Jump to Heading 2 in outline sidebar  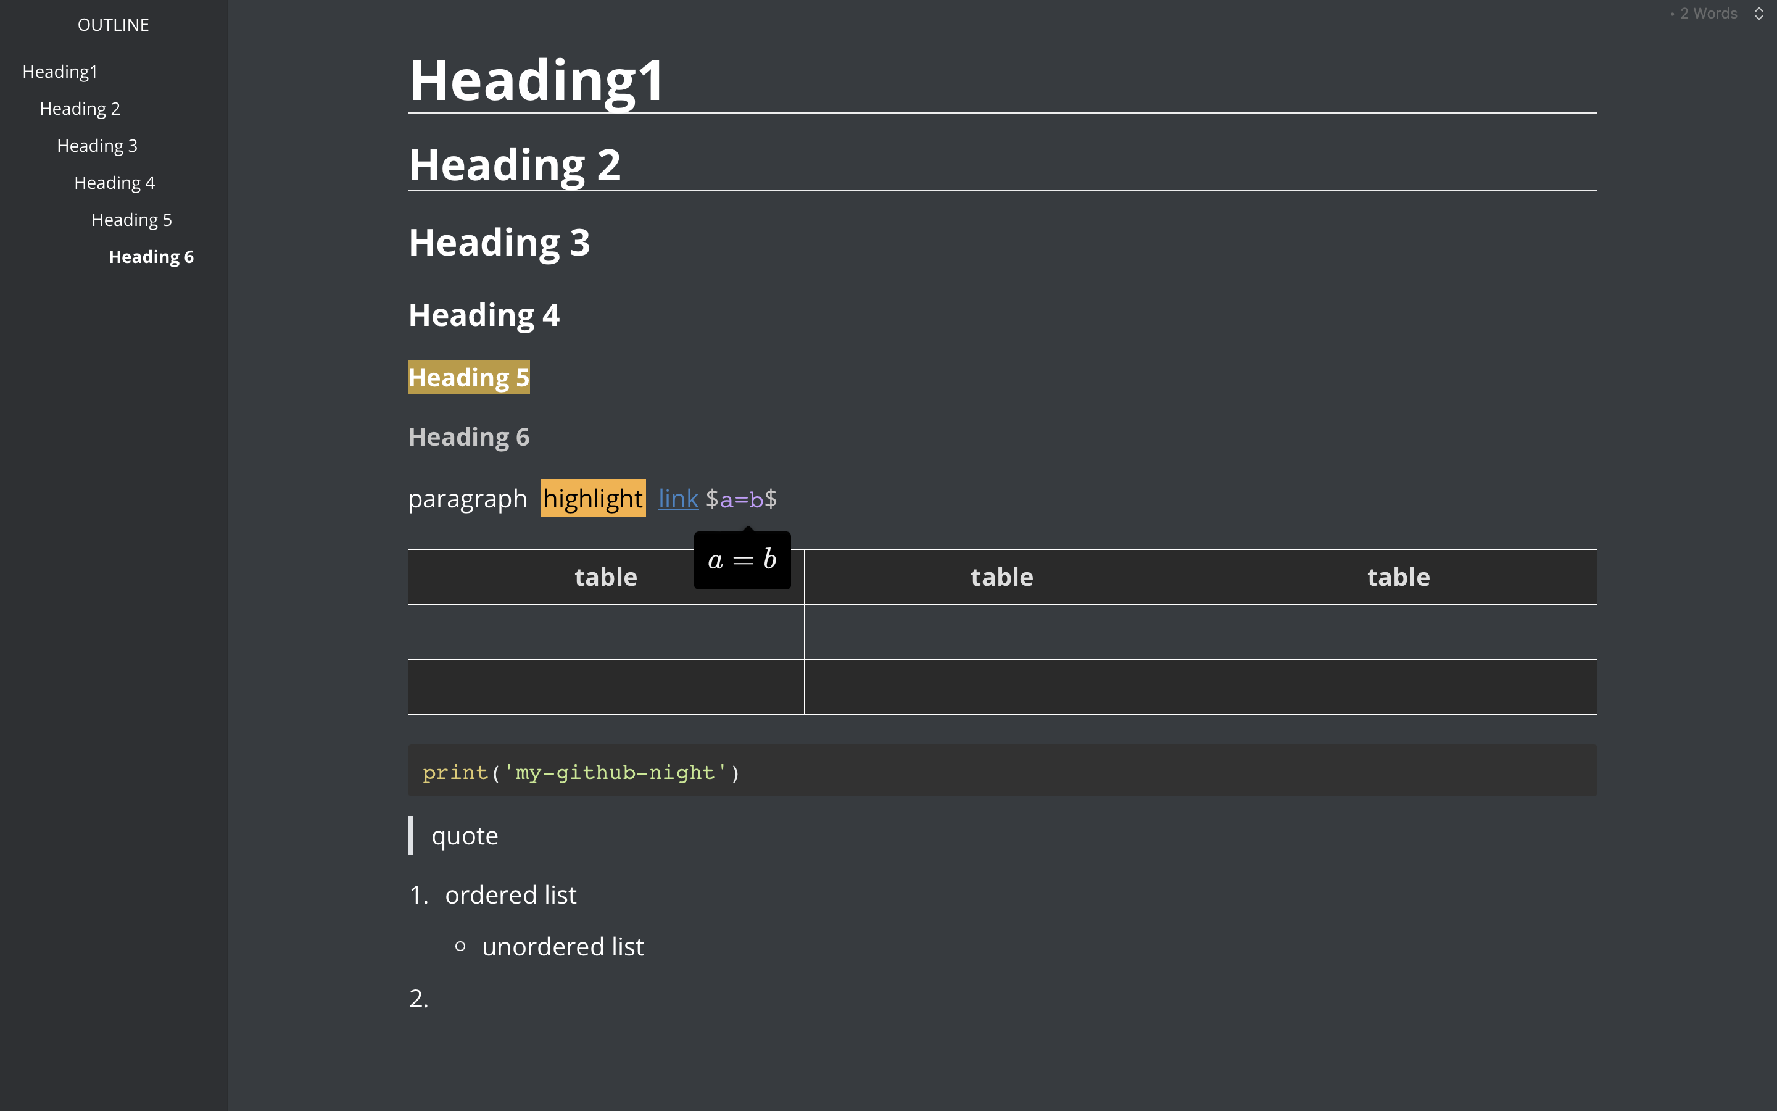point(80,109)
